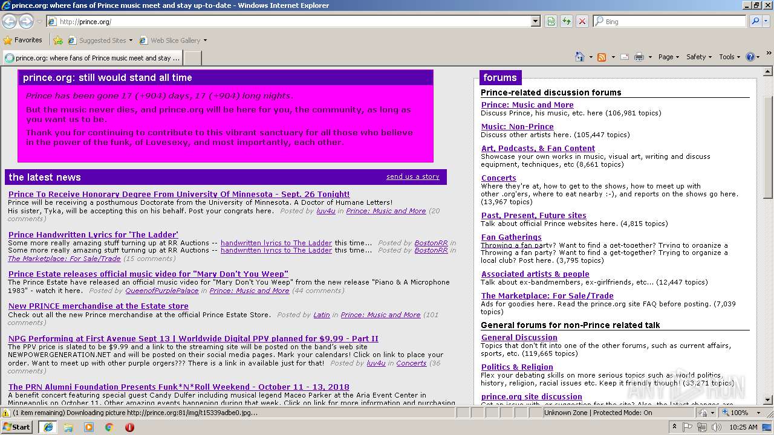Click the poster name QueenofPurplePalace
Viewport: 774px width, 435px height.
(x=162, y=291)
